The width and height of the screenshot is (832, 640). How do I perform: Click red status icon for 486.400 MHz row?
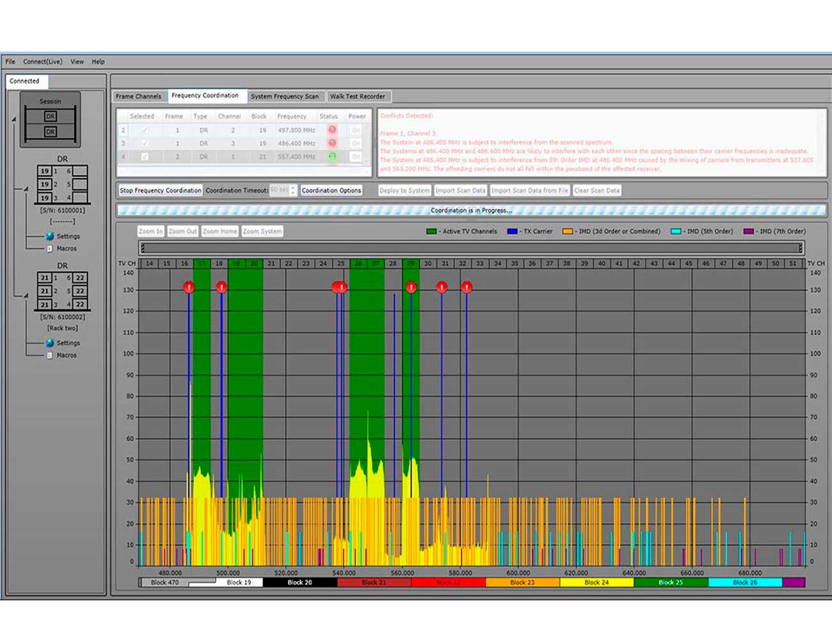(332, 143)
